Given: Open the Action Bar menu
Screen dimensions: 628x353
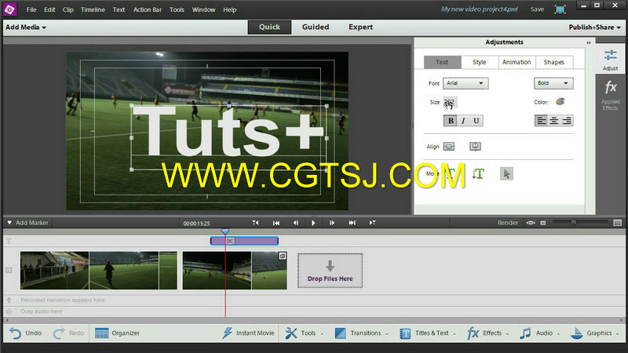Looking at the screenshot, I should coord(148,9).
